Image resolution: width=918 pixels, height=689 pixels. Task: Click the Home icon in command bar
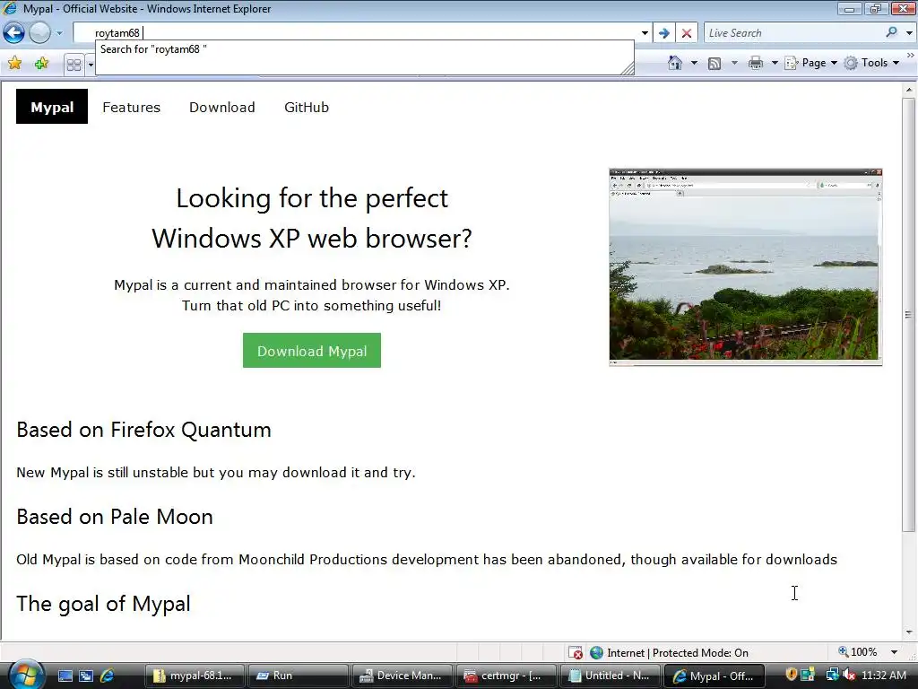pyautogui.click(x=675, y=63)
